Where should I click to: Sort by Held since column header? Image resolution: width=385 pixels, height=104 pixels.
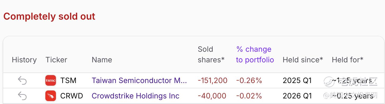click(x=303, y=60)
